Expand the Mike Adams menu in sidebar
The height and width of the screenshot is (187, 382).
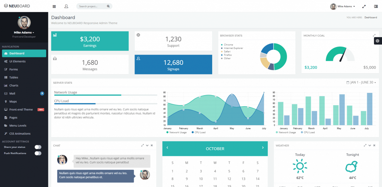pos(24,32)
